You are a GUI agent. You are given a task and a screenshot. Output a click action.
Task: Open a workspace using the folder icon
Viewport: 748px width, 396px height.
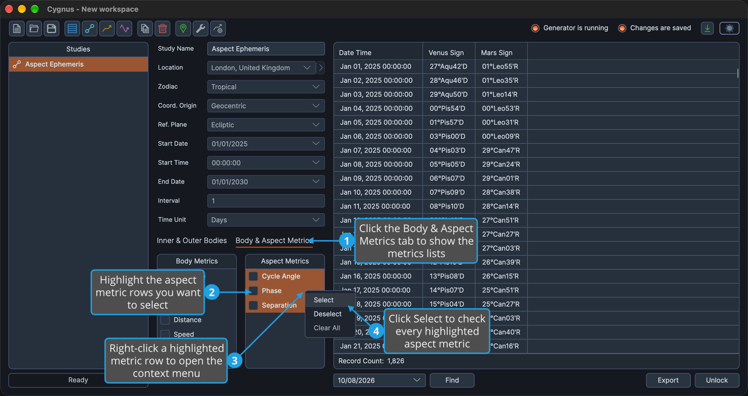pos(34,29)
